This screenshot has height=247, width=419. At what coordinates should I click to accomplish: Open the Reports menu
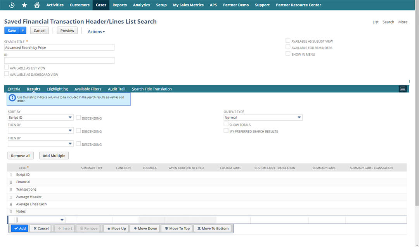(x=119, y=5)
